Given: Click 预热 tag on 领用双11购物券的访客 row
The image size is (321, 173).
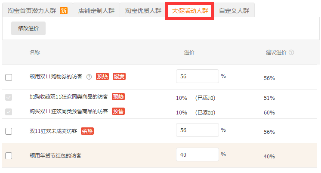Looking at the screenshot, I should coord(102,76).
